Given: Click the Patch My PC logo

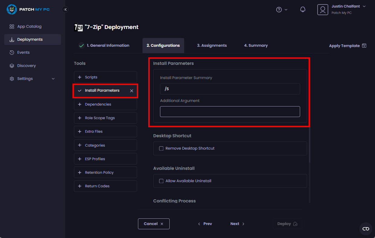Looking at the screenshot, I should click(12, 9).
